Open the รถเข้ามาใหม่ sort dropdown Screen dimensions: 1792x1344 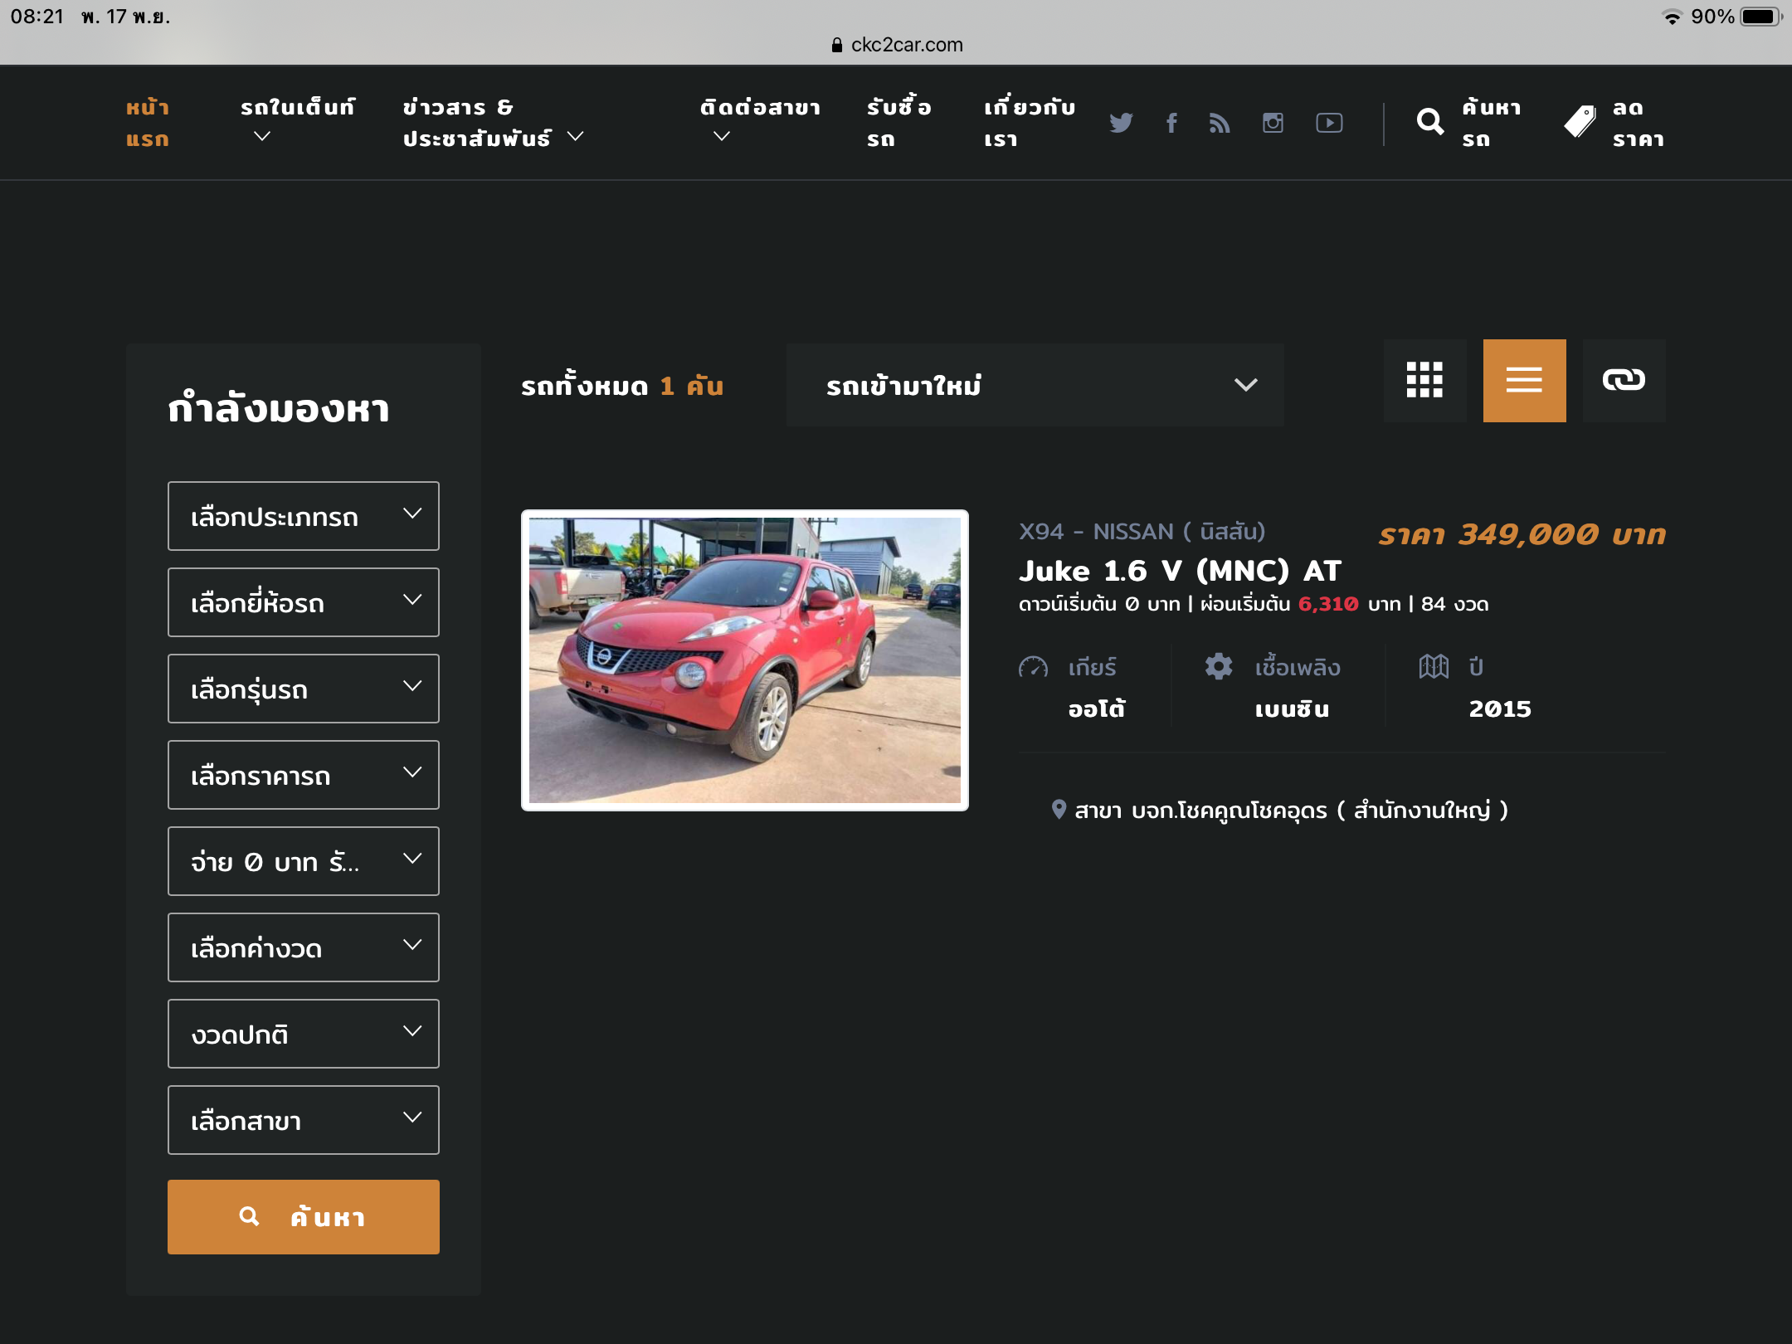point(1035,385)
